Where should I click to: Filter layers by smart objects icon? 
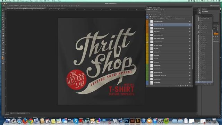(163, 9)
